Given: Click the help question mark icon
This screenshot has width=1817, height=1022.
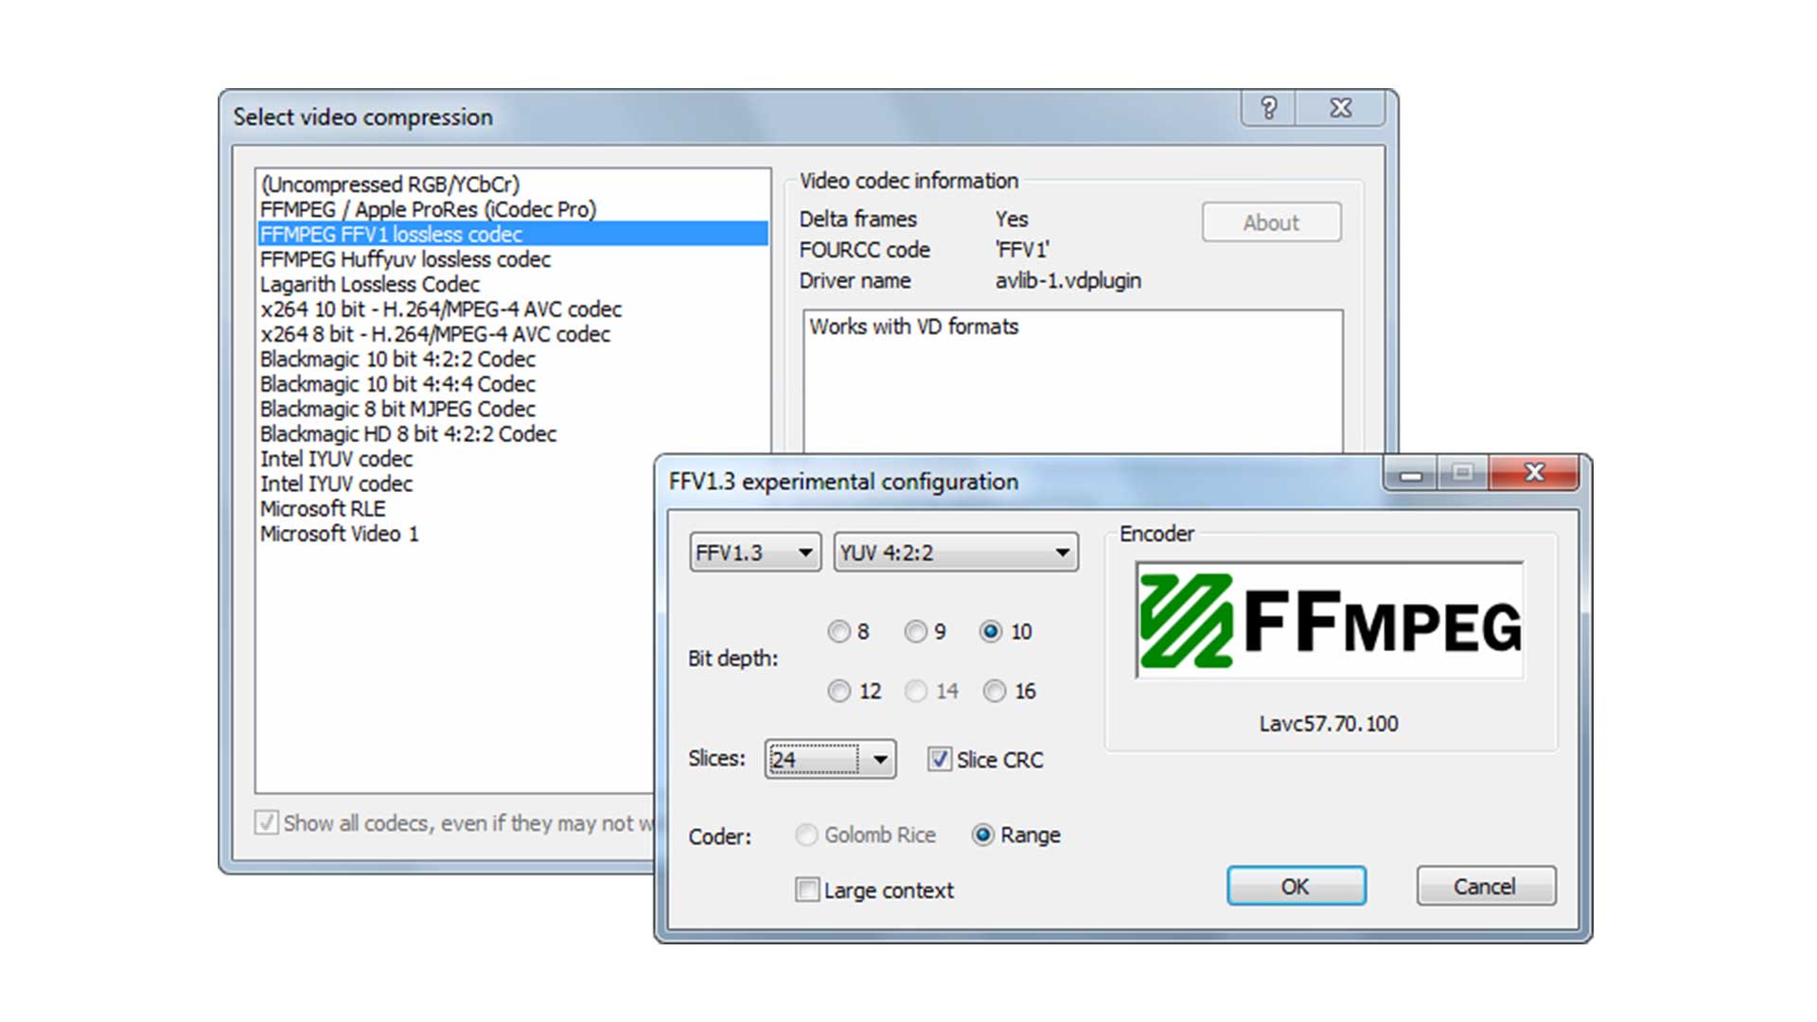Looking at the screenshot, I should 1269,109.
